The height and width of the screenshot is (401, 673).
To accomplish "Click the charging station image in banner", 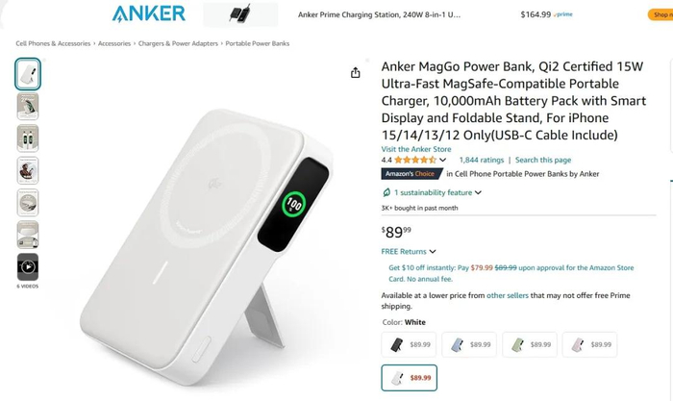I will [x=240, y=14].
